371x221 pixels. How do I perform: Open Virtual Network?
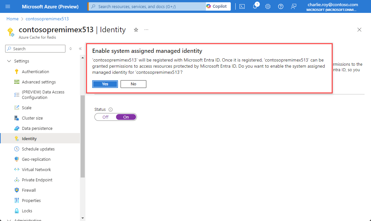tap(36, 170)
